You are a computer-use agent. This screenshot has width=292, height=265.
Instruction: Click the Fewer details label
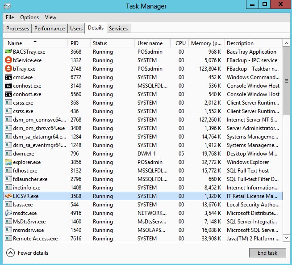point(33,253)
